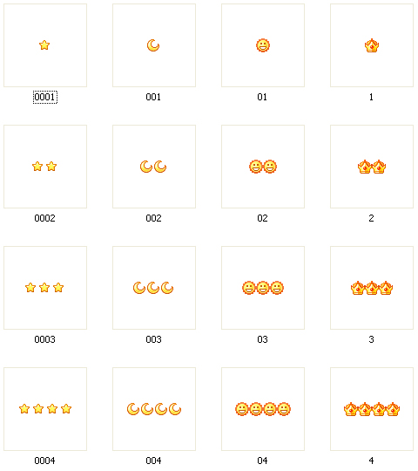418x471 pixels.
Task: Select the single sun face thumbnail 01
Action: click(263, 45)
